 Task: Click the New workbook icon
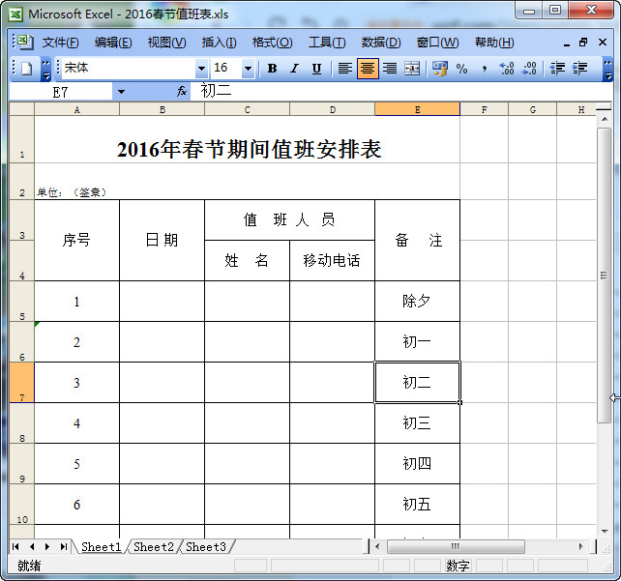click(x=27, y=69)
